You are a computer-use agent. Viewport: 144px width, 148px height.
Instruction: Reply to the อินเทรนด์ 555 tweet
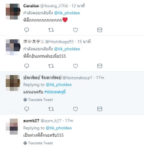click(x=27, y=66)
